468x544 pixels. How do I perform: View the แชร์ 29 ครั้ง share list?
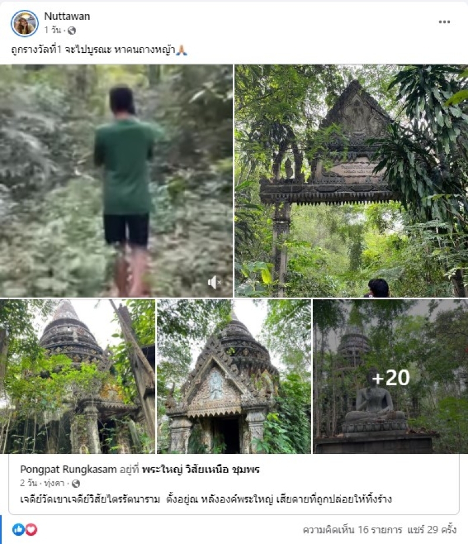[432, 530]
